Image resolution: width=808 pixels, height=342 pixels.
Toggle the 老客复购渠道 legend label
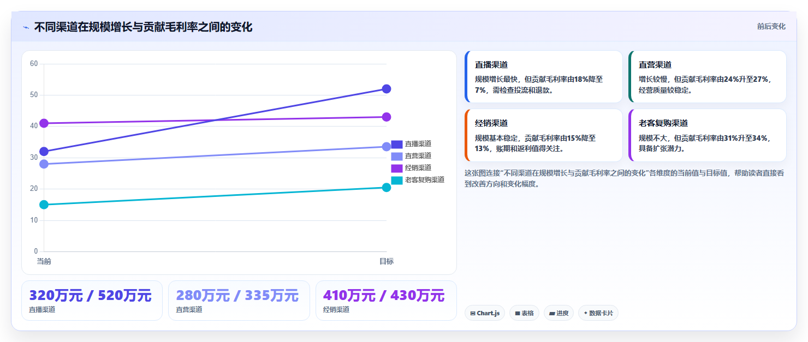(x=425, y=180)
